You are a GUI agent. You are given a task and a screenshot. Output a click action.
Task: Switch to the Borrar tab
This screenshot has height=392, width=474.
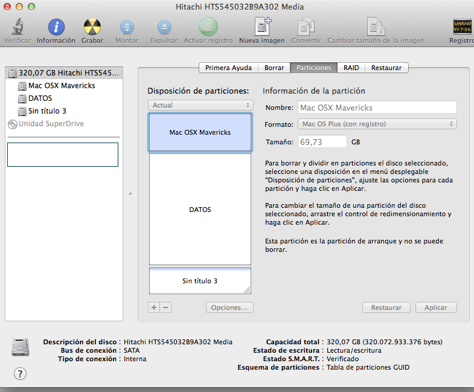point(274,68)
